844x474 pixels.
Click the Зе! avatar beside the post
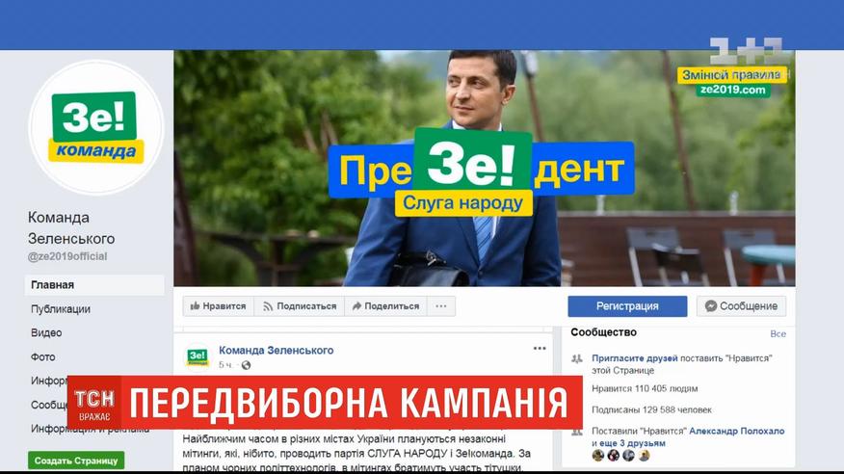click(197, 356)
